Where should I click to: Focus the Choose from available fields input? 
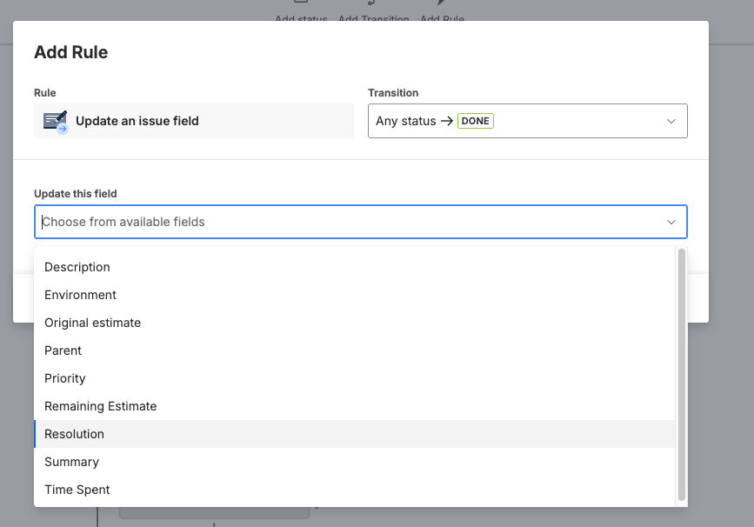(348, 222)
